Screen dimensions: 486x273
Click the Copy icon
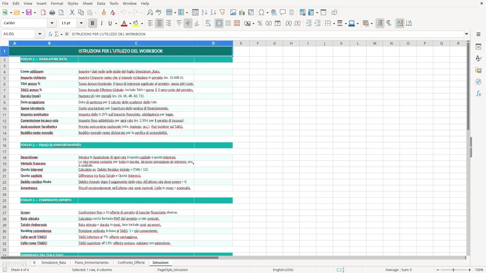pyautogui.click(x=81, y=13)
